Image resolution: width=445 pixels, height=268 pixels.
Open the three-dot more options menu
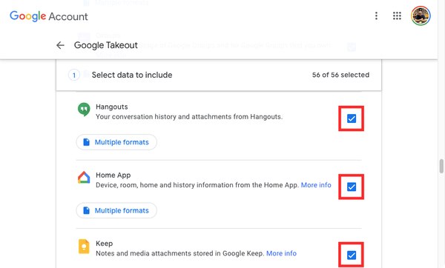tap(376, 16)
